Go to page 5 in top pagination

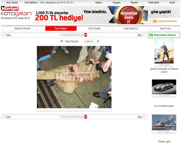point(73,35)
